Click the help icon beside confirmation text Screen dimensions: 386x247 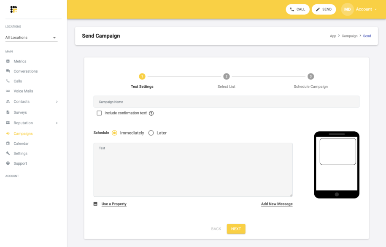(151, 113)
